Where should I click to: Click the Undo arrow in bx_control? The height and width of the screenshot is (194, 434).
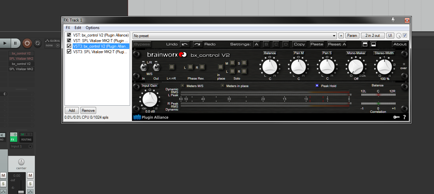(185, 44)
